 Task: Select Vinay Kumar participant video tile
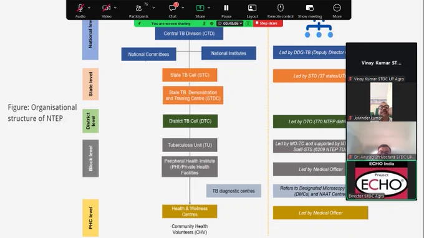[381, 62]
